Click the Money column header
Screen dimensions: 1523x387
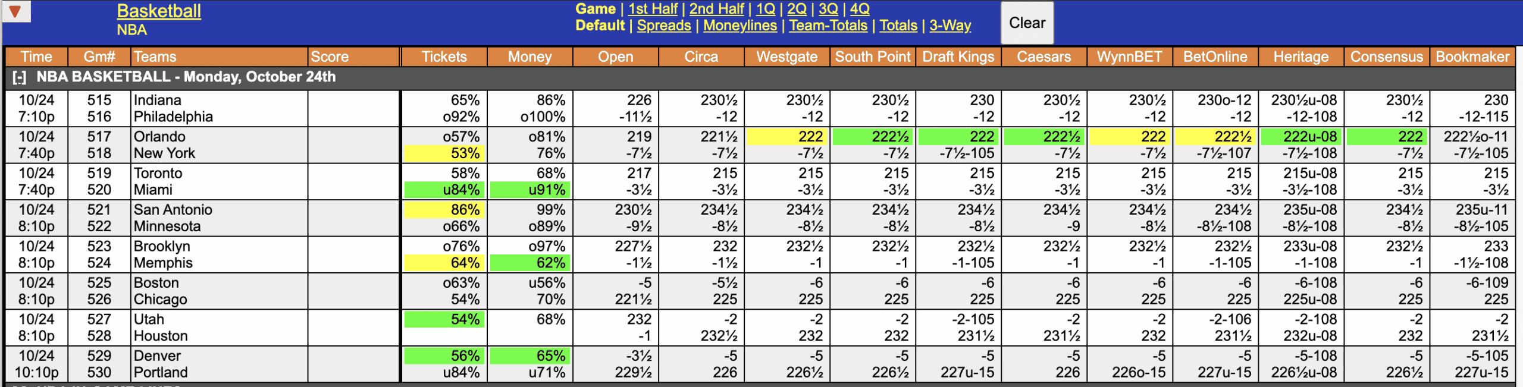530,56
